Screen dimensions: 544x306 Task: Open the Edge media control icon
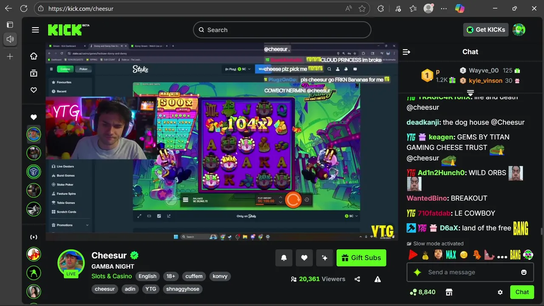tap(398, 8)
